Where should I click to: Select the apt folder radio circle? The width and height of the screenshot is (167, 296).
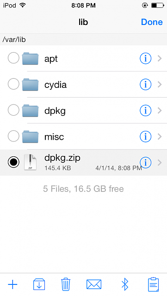[13, 58]
